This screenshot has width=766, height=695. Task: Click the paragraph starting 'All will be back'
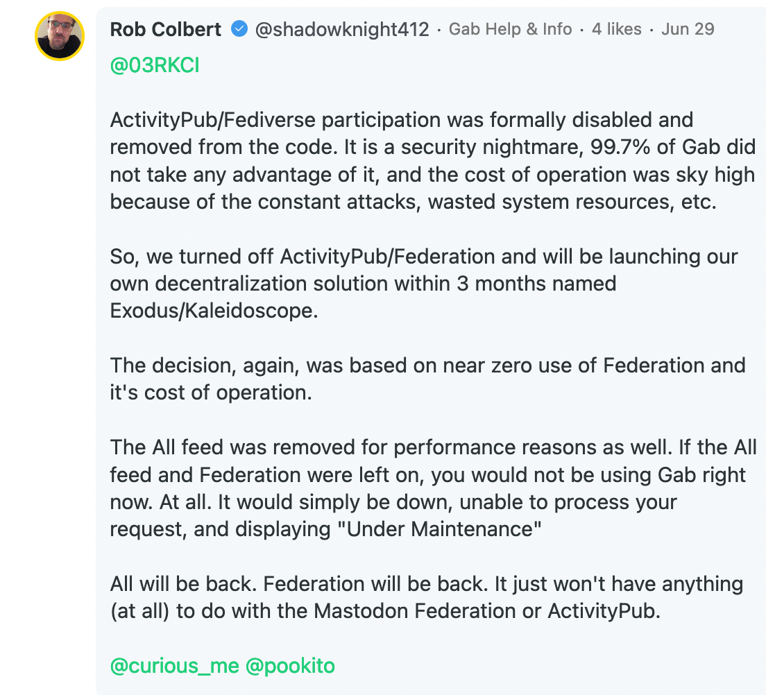point(427,597)
